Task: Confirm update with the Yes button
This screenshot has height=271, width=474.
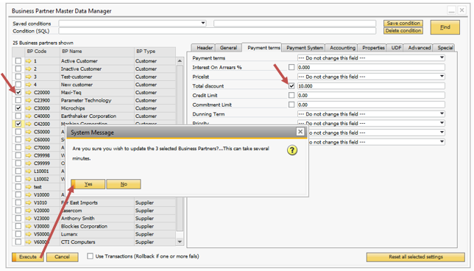Action: [88, 184]
